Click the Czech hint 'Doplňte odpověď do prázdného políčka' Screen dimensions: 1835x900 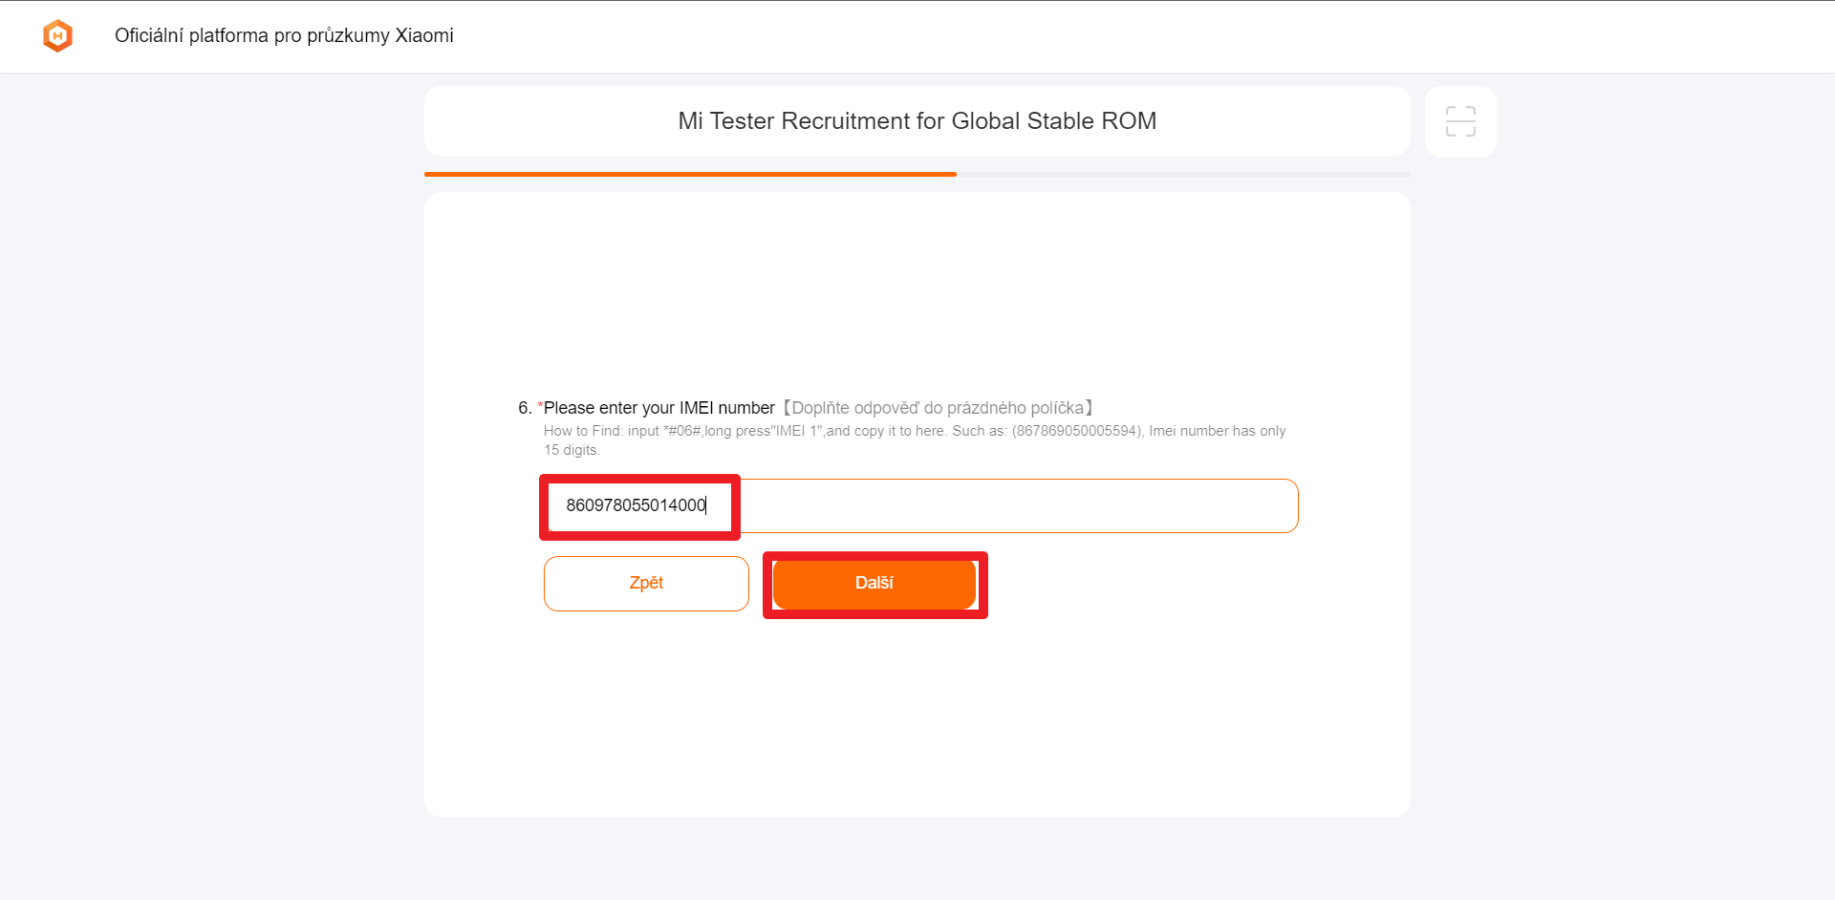(x=938, y=408)
